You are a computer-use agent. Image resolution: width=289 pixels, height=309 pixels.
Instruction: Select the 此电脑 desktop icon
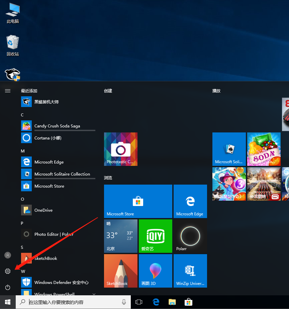(x=13, y=13)
